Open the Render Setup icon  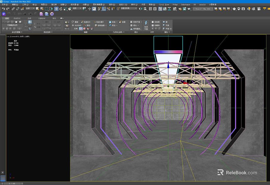pyautogui.click(x=180, y=9)
